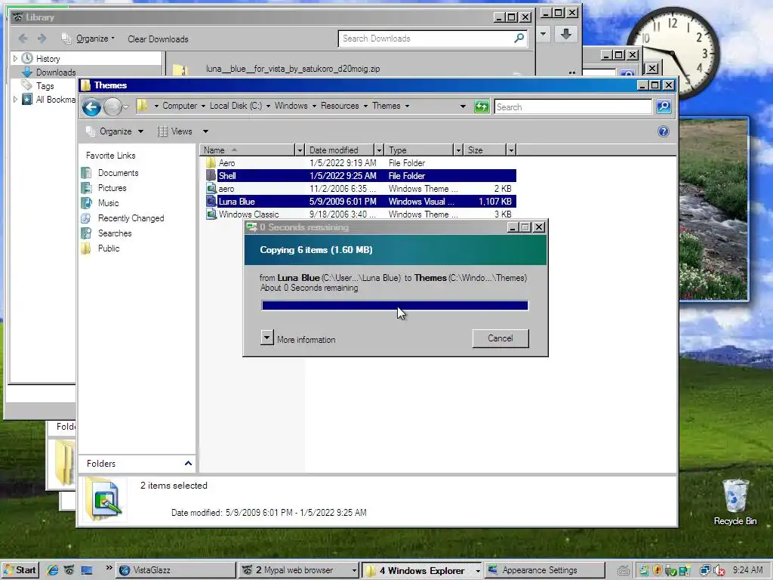Open the Type column filter dropdown
The height and width of the screenshot is (580, 773).
[x=458, y=150]
